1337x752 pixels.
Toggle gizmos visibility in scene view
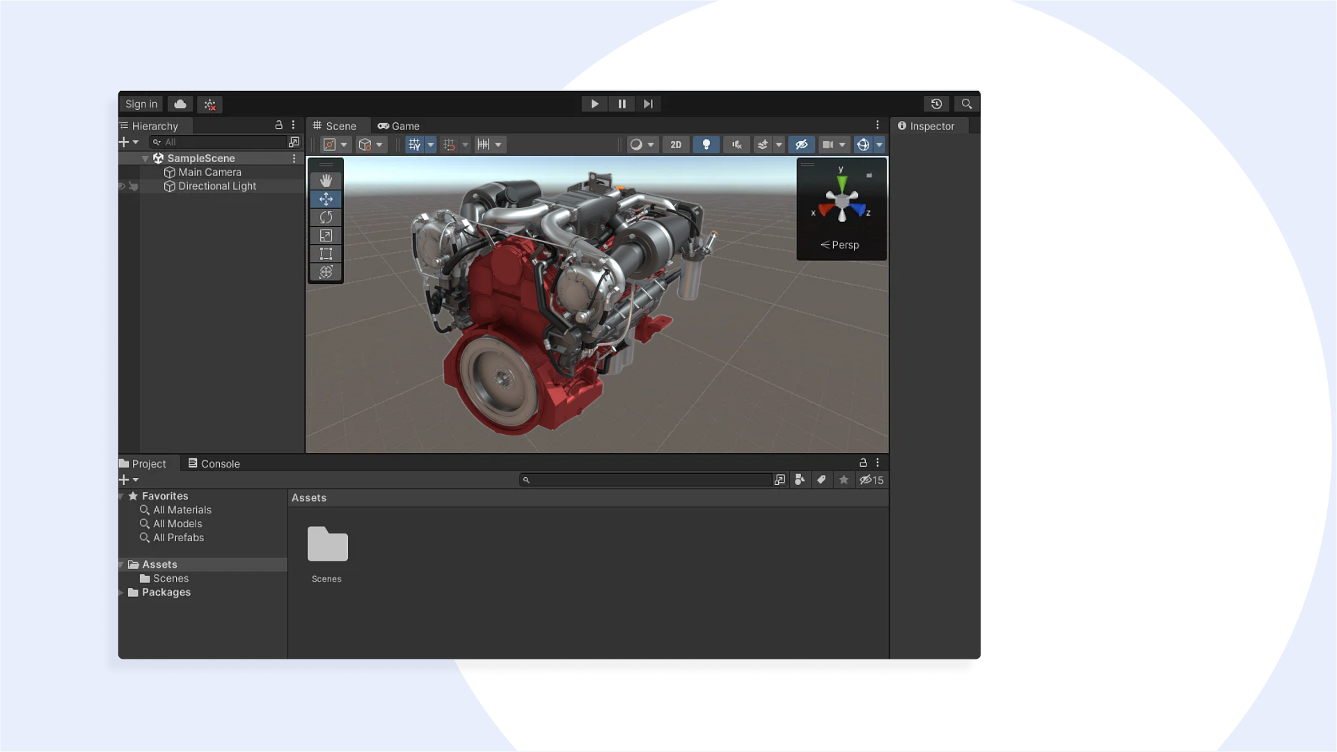point(863,145)
